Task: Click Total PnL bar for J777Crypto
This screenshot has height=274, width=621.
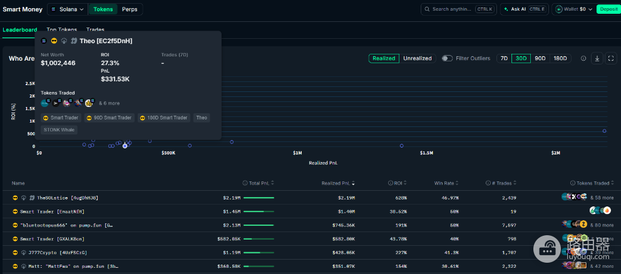Action: tap(259, 252)
